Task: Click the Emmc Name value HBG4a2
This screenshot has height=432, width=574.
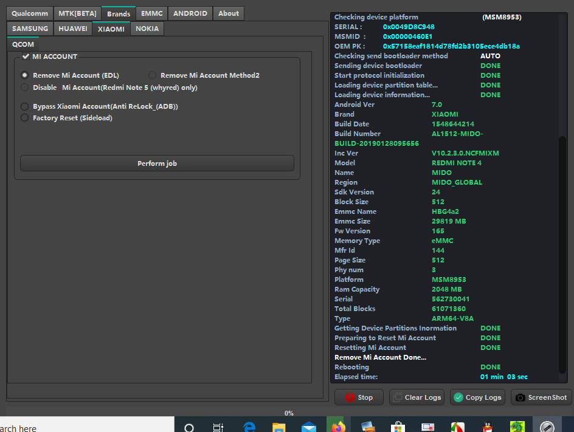Action: coord(445,211)
